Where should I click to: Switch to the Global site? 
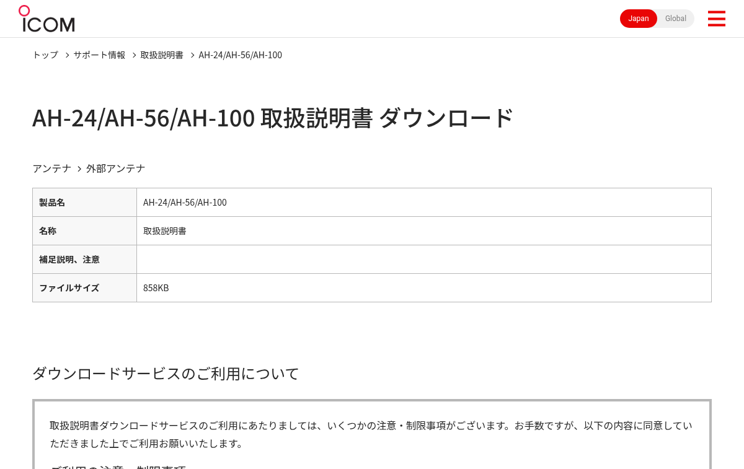pos(676,19)
